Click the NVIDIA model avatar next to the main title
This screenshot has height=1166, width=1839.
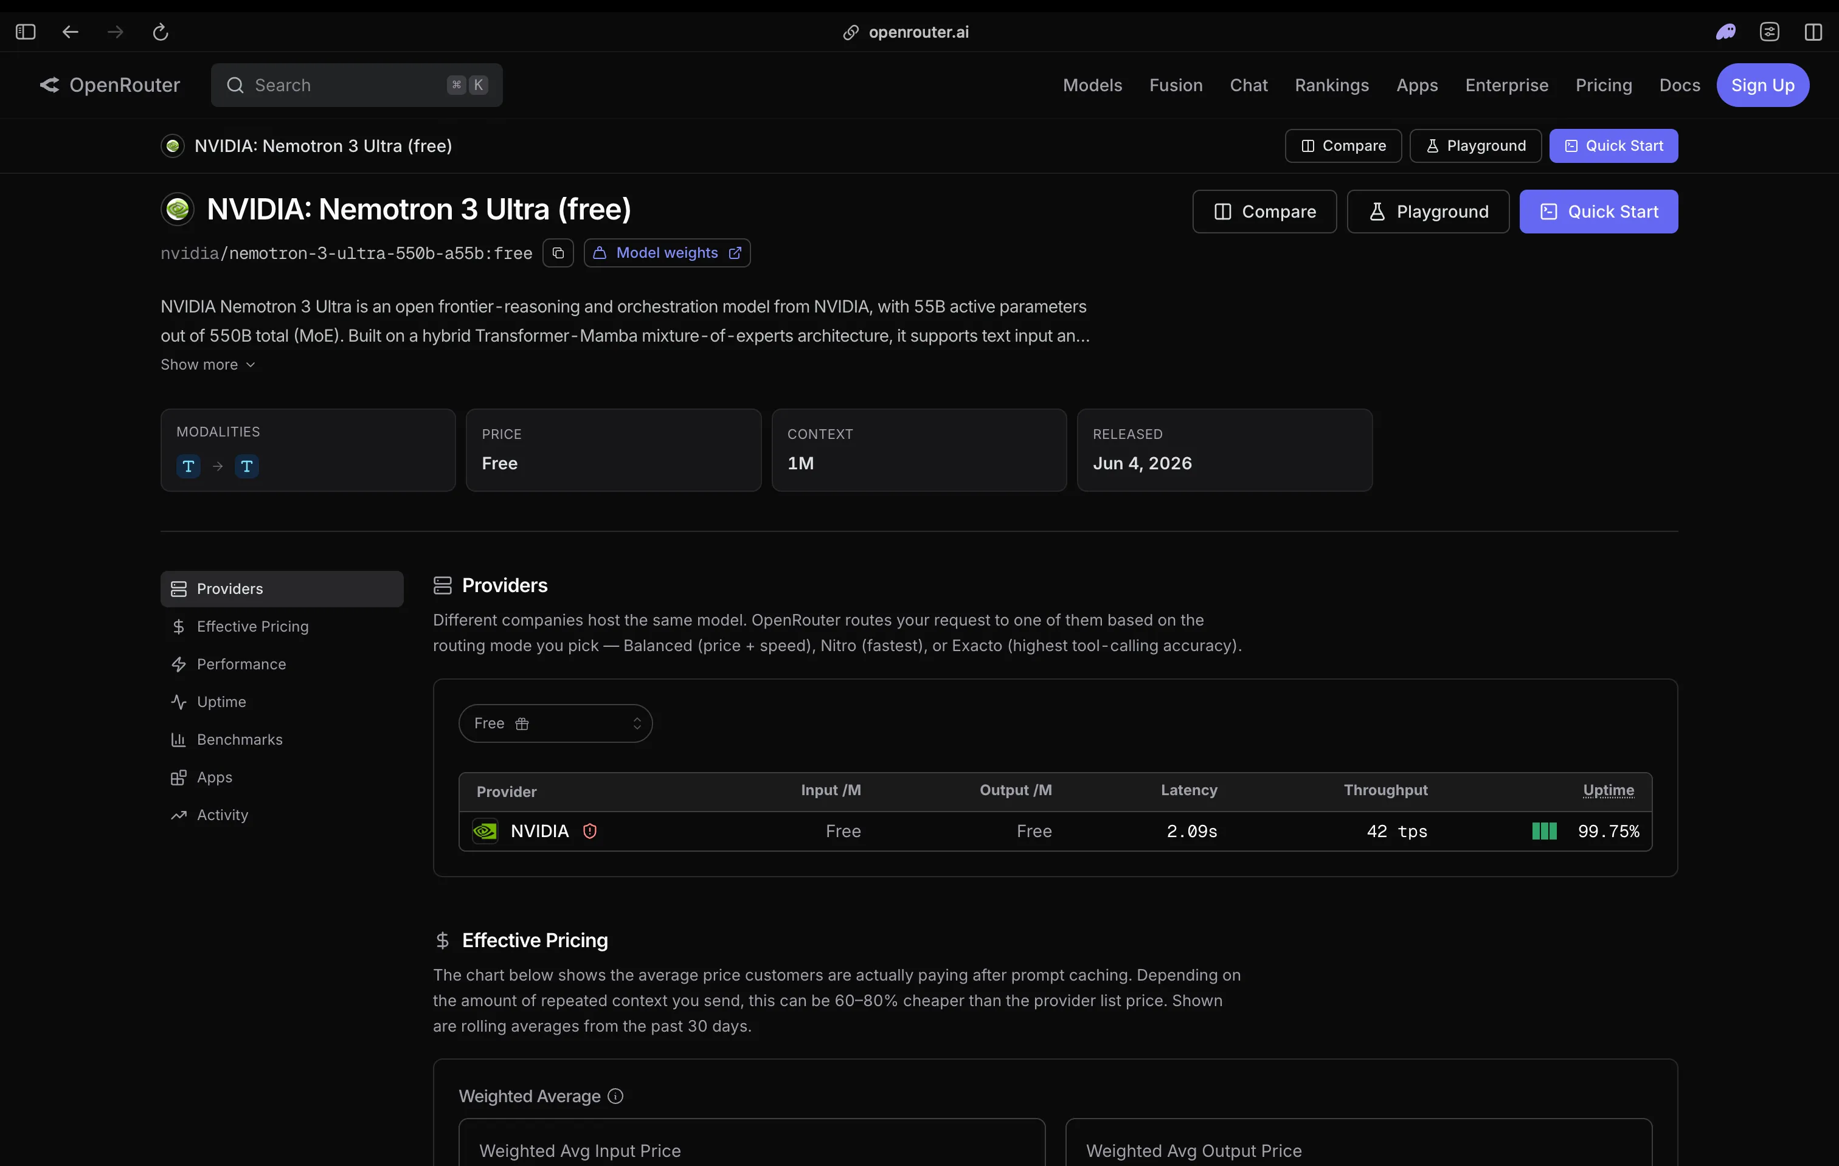pyautogui.click(x=177, y=209)
